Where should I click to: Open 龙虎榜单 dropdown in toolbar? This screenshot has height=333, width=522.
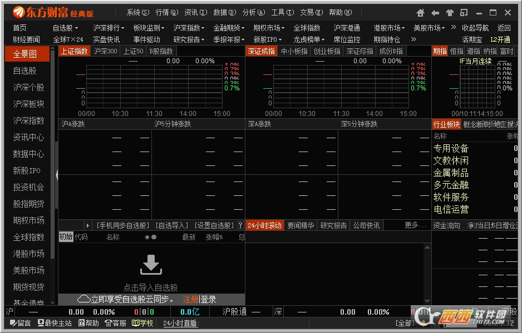click(x=309, y=39)
